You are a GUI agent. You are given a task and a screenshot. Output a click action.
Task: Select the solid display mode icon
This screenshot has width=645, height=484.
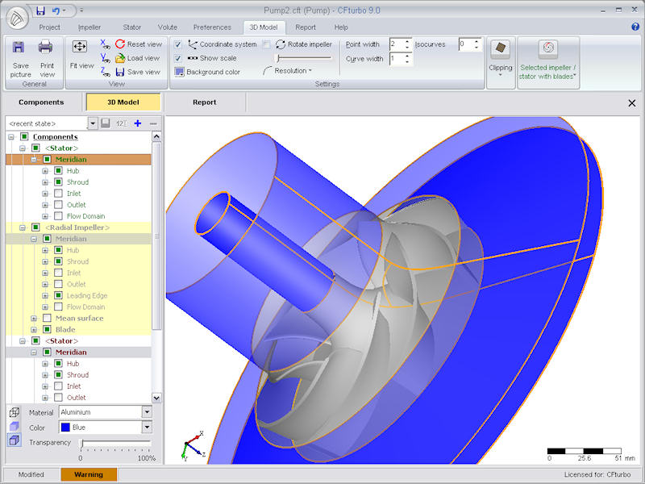pos(14,427)
